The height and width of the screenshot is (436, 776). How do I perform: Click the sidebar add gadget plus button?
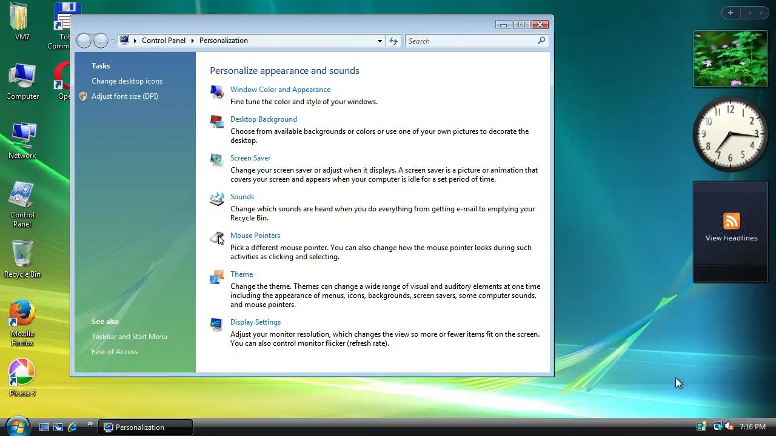point(731,13)
